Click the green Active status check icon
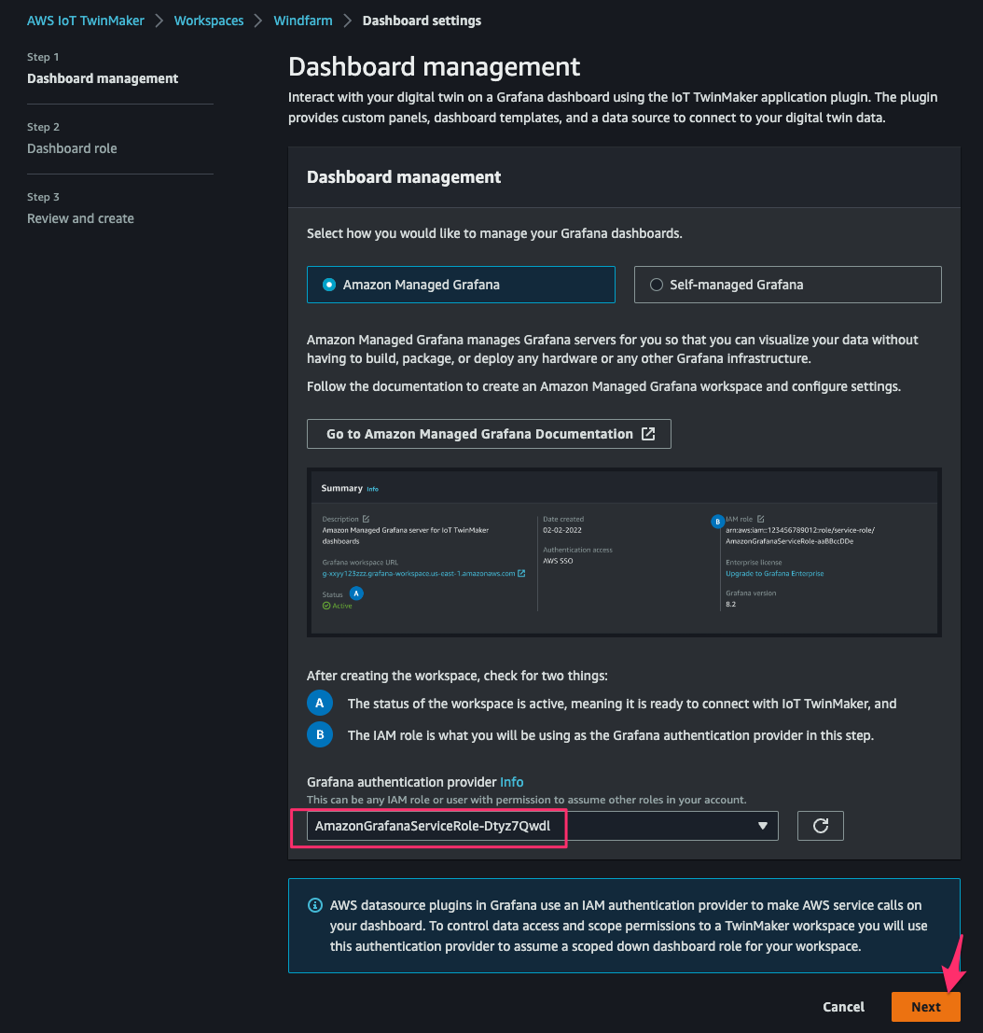This screenshot has width=983, height=1033. [325, 606]
